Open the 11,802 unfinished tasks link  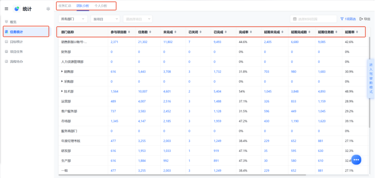click(168, 42)
